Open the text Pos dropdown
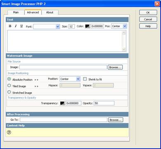This screenshot has height=149, width=161. click(x=125, y=26)
